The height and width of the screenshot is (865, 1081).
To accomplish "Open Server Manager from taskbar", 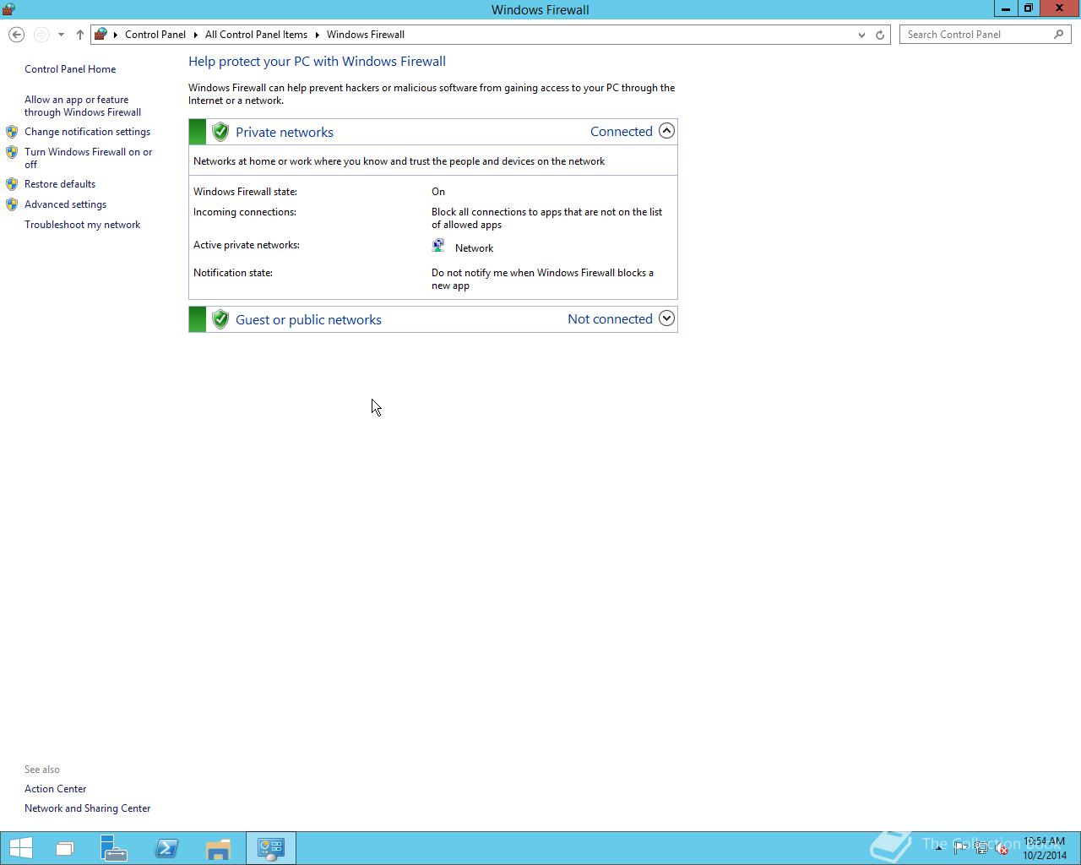I will point(114,848).
